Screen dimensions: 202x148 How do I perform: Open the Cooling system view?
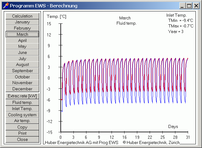[x=22, y=115]
